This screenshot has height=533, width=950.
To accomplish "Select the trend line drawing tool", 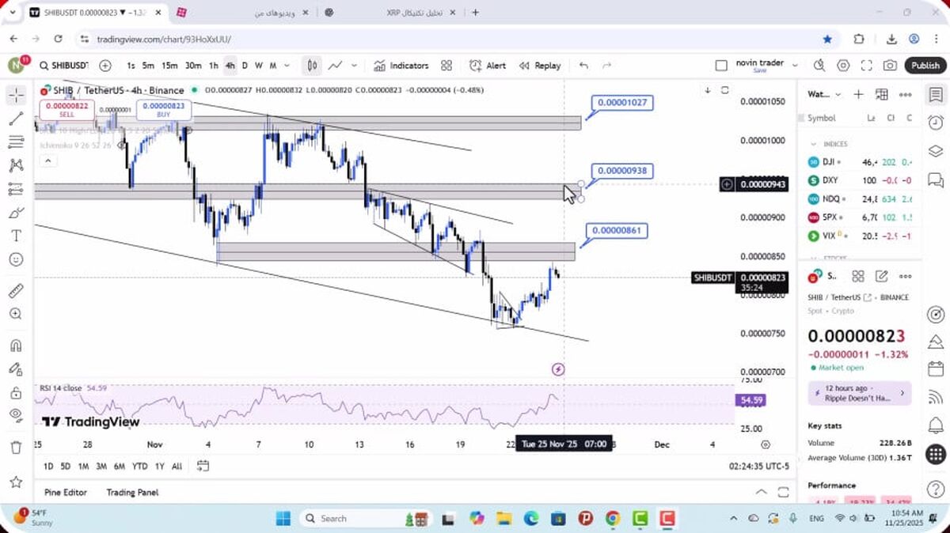I will (16, 119).
